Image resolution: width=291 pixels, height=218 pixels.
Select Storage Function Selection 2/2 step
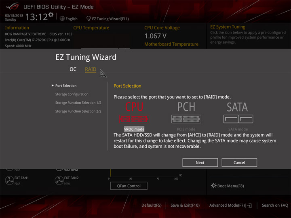coord(78,111)
